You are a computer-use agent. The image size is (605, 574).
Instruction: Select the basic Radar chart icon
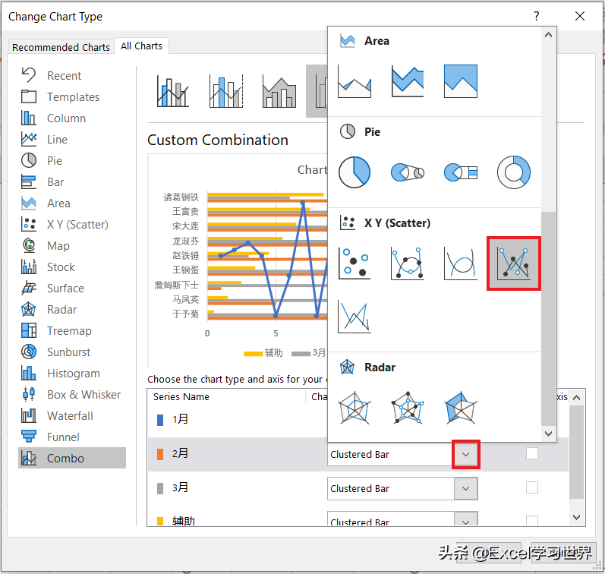[x=354, y=408]
